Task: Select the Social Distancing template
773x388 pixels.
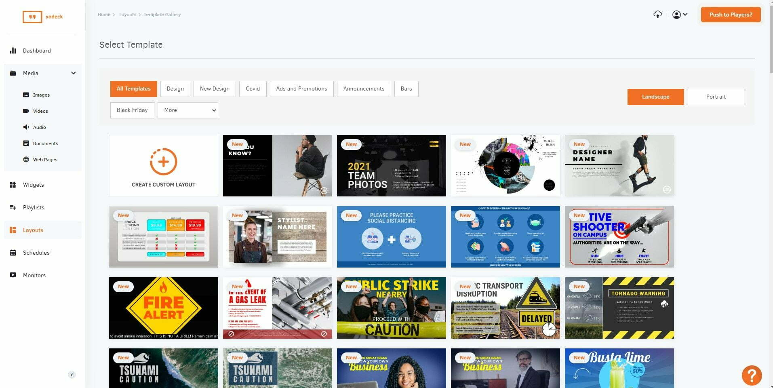Action: (392, 237)
